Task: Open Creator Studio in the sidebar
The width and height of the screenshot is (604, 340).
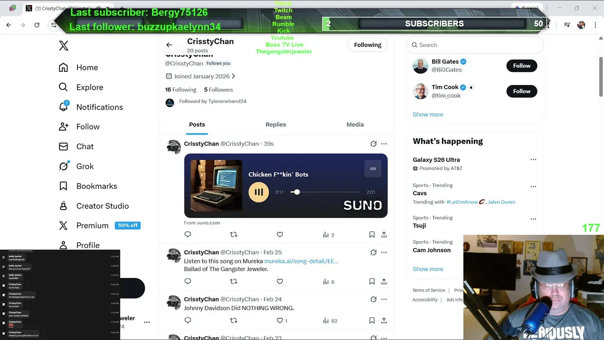Action: (93, 206)
